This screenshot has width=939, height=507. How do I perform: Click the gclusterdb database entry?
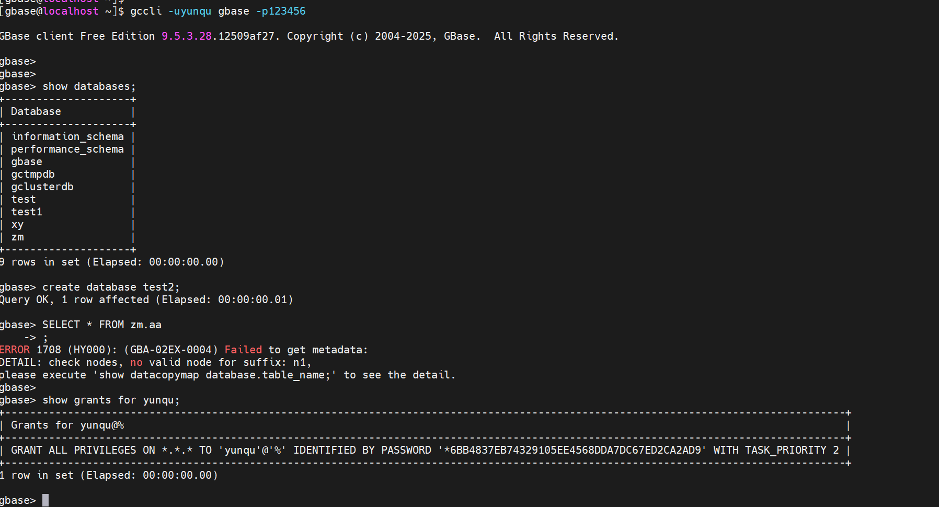42,187
